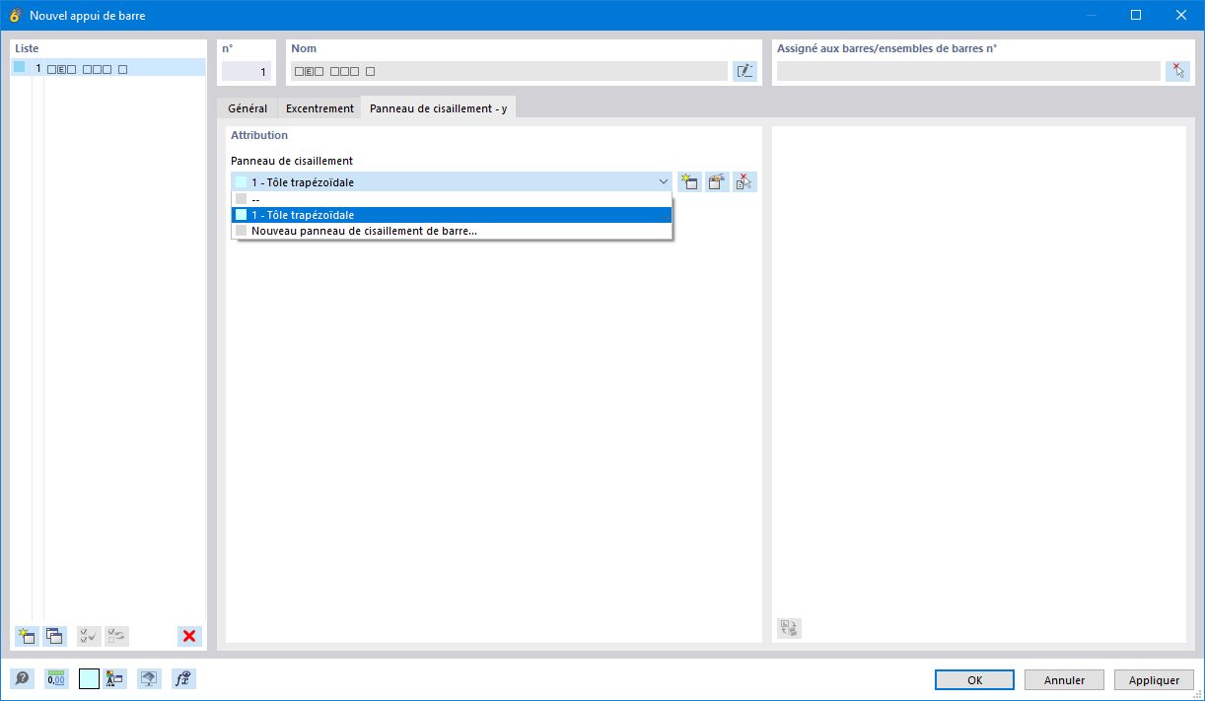This screenshot has height=701, width=1205.
Task: Choose '1 - Tôle trapézoïdale' in the dropdown list
Action: pyautogui.click(x=452, y=215)
